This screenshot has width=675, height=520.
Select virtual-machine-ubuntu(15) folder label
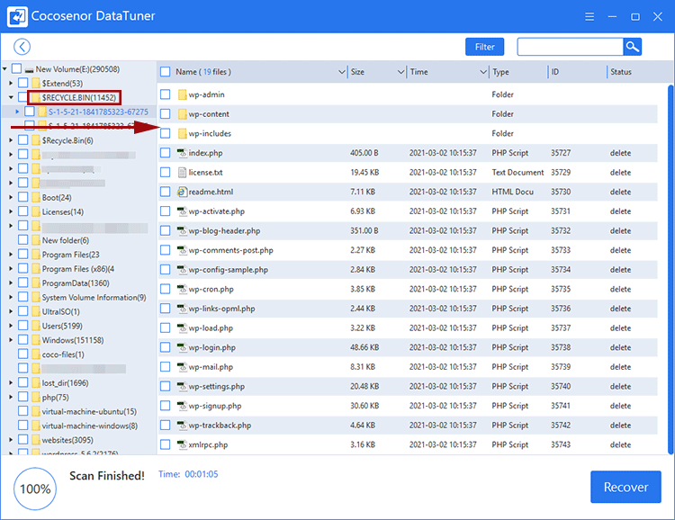(89, 411)
